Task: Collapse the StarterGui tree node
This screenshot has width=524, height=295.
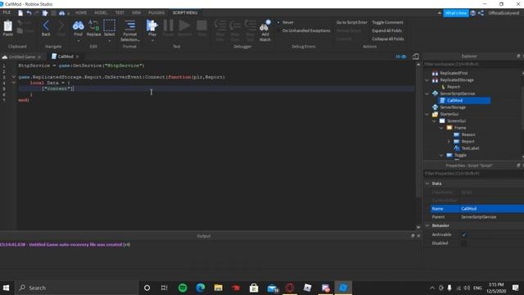Action: [427, 115]
